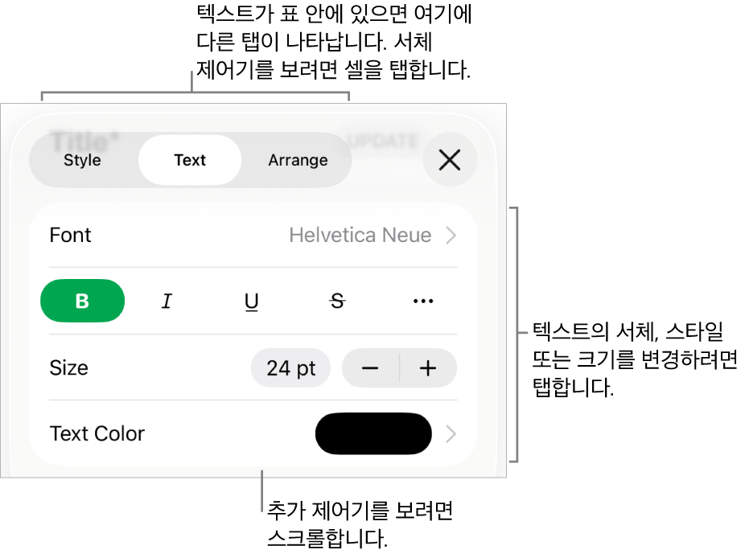The height and width of the screenshot is (554, 745).
Task: Tap the Font row label
Action: [70, 235]
